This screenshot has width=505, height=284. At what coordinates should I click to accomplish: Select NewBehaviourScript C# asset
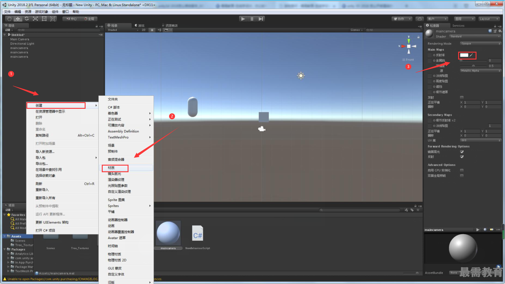198,237
